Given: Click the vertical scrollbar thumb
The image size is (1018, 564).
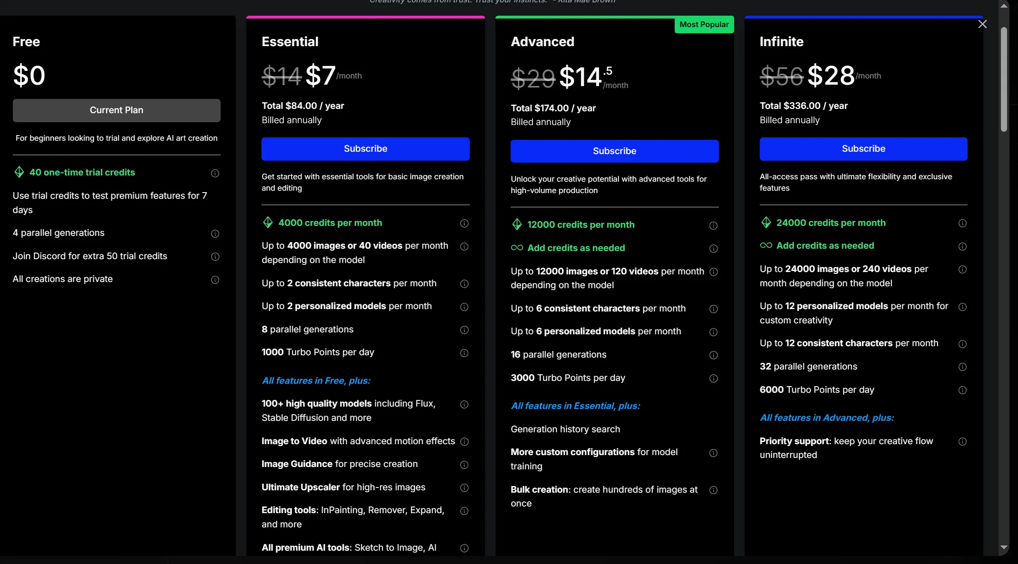Looking at the screenshot, I should (x=1004, y=79).
